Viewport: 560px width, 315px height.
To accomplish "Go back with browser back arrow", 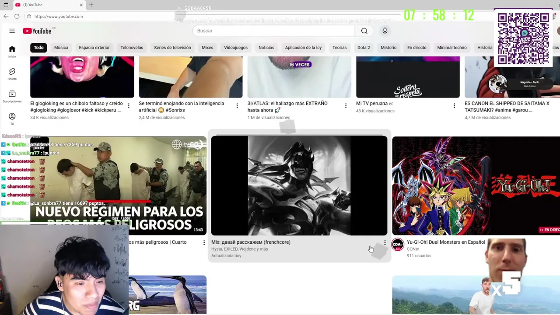I will 6,16.
